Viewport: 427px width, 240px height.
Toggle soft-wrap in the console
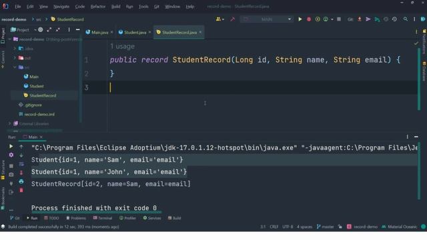click(21, 164)
